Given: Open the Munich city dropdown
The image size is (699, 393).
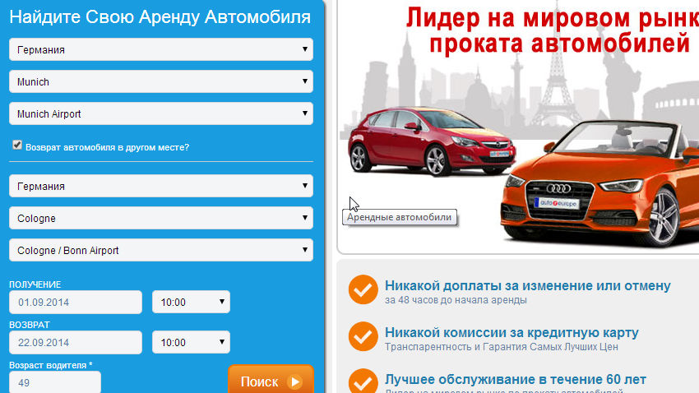Looking at the screenshot, I should click(x=161, y=81).
